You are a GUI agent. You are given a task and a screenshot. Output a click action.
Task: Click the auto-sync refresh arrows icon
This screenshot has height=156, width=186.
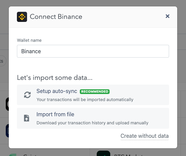[27, 95]
